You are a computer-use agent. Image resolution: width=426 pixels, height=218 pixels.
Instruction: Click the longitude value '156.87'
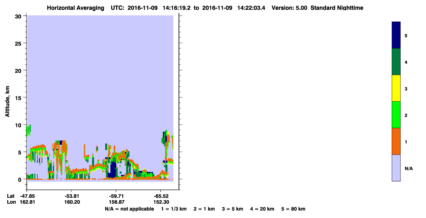pyautogui.click(x=117, y=202)
